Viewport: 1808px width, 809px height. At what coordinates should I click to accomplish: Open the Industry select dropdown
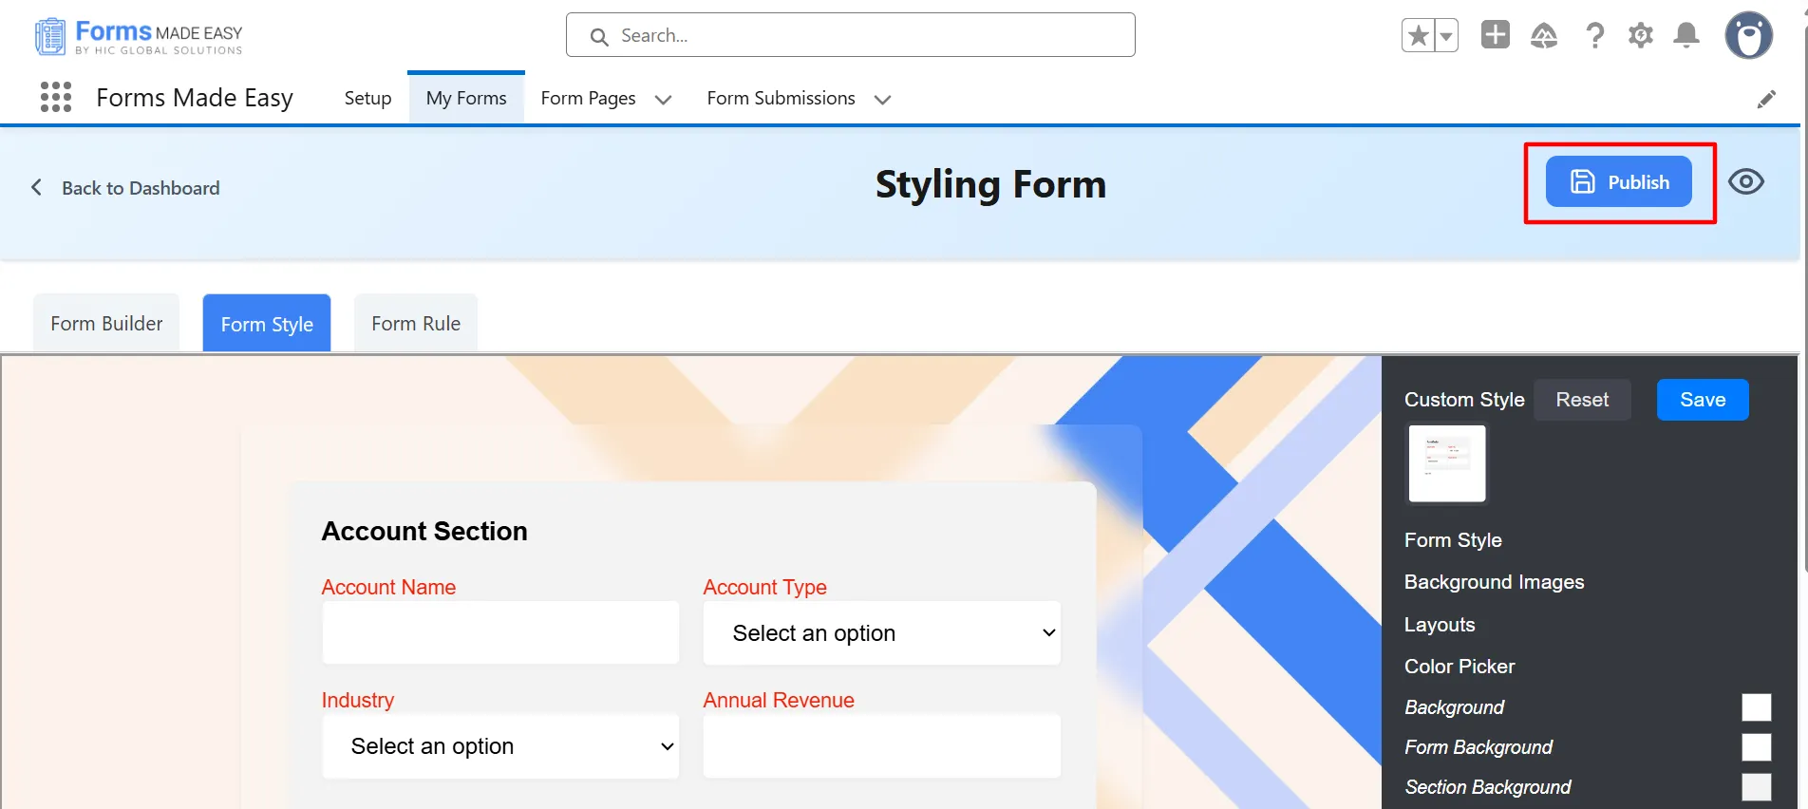[500, 746]
